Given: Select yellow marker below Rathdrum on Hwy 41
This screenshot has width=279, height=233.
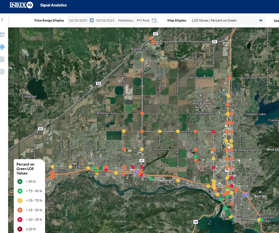Looking at the screenshot, I should [x=142, y=60].
